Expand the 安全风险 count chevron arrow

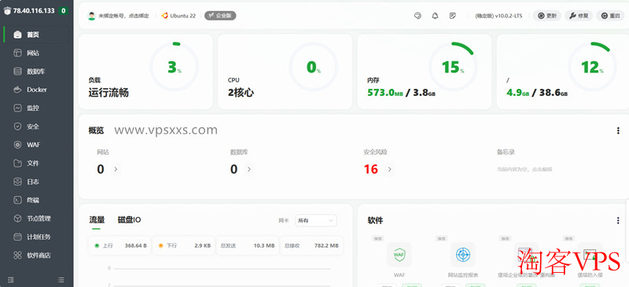pyautogui.click(x=389, y=169)
